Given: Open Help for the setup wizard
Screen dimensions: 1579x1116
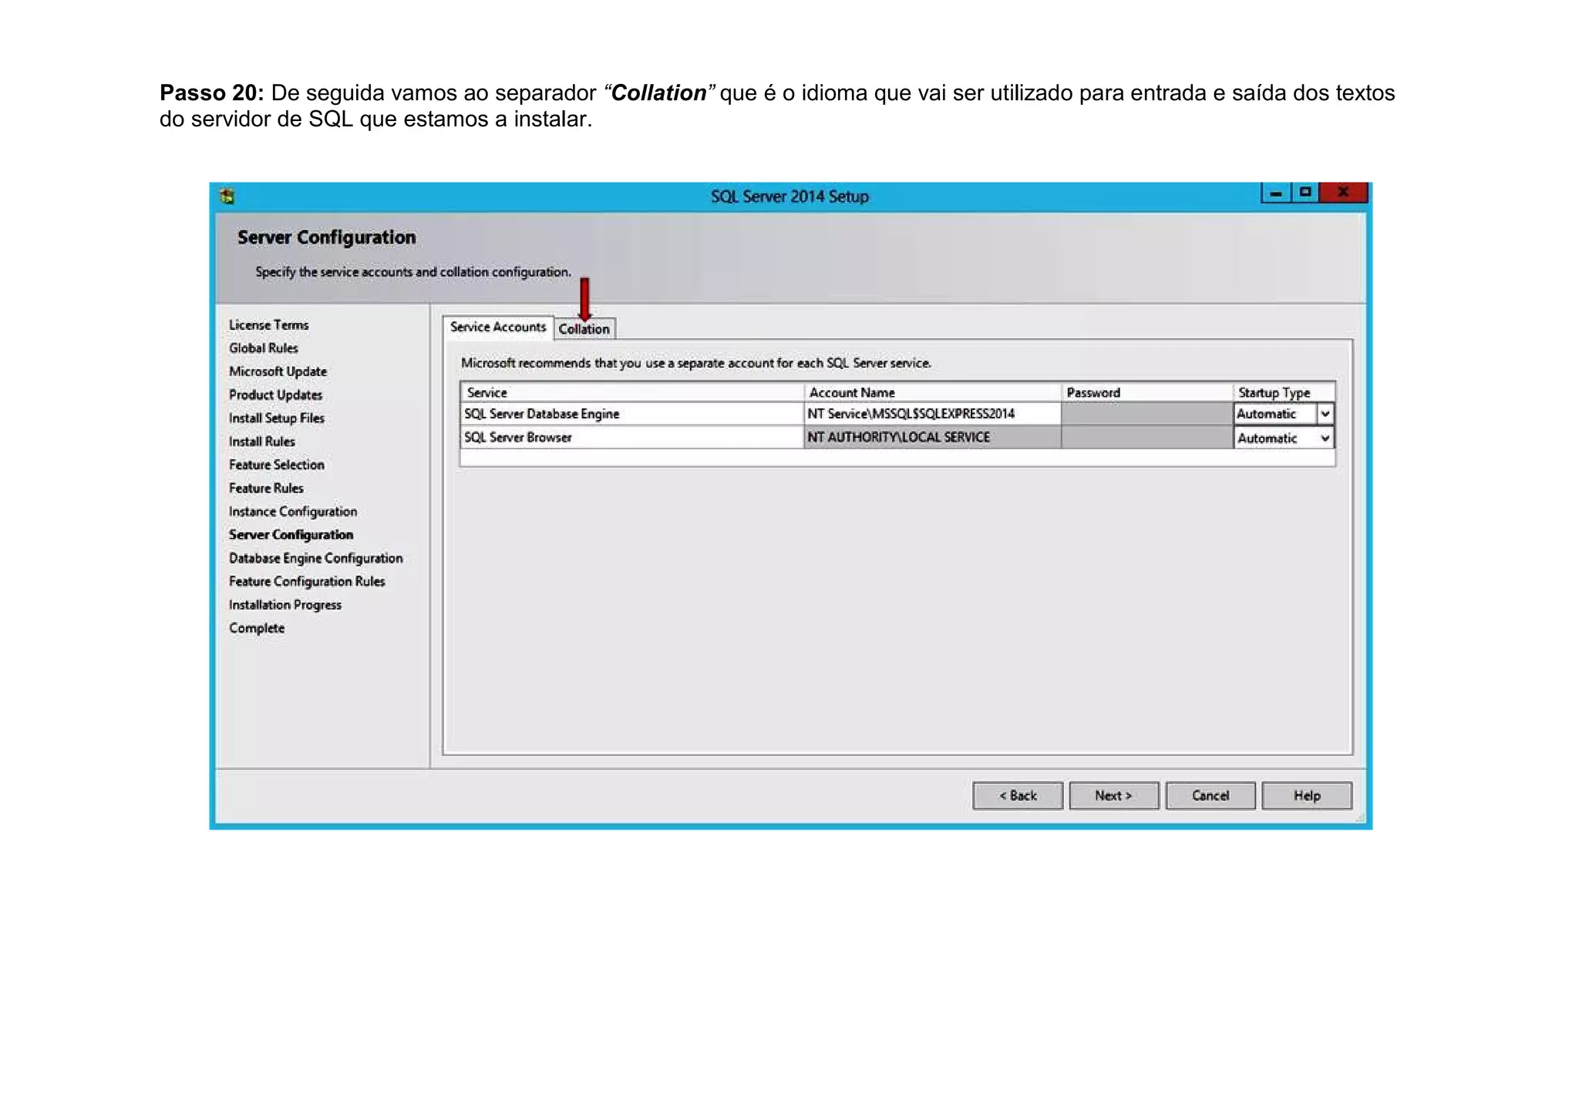Looking at the screenshot, I should tap(1307, 795).
